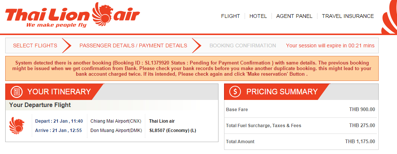Click the session expiry timer text
Screen dimensions: 397x154
pos(330,46)
